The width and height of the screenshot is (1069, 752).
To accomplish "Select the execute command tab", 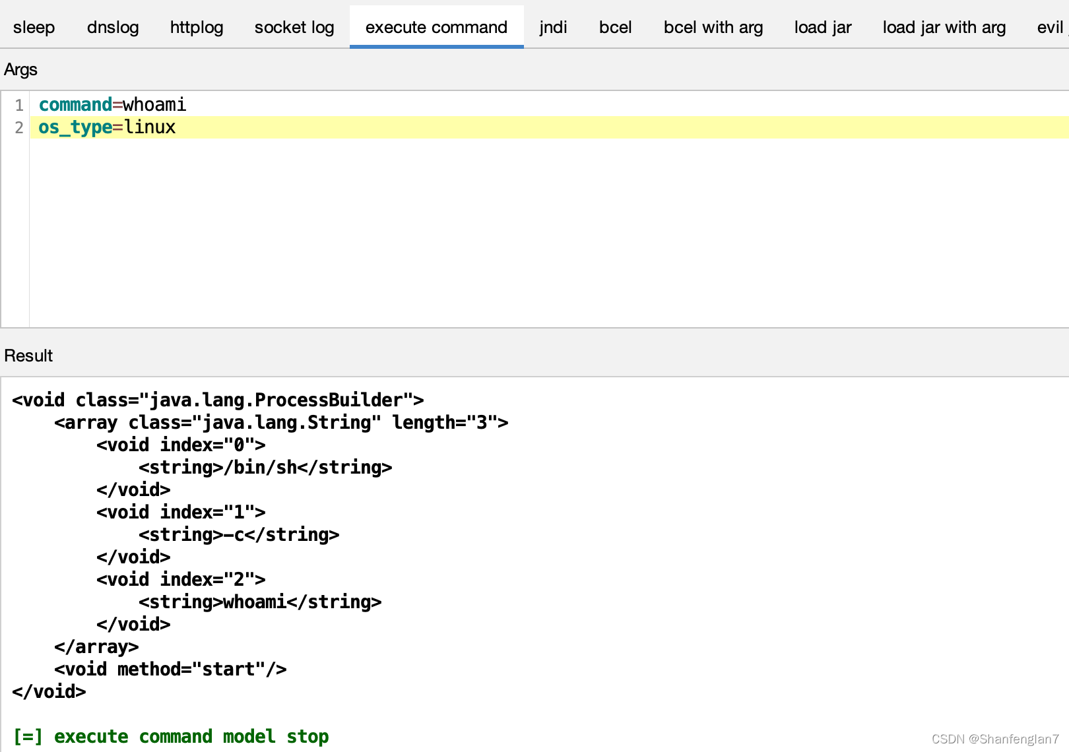I will click(436, 27).
